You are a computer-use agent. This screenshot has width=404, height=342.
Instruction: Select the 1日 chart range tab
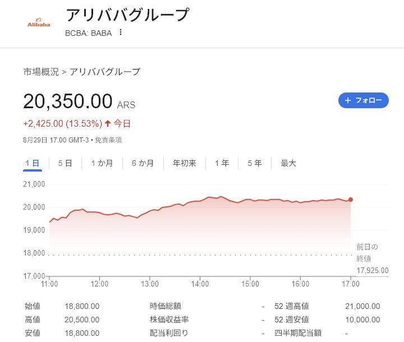pos(33,163)
